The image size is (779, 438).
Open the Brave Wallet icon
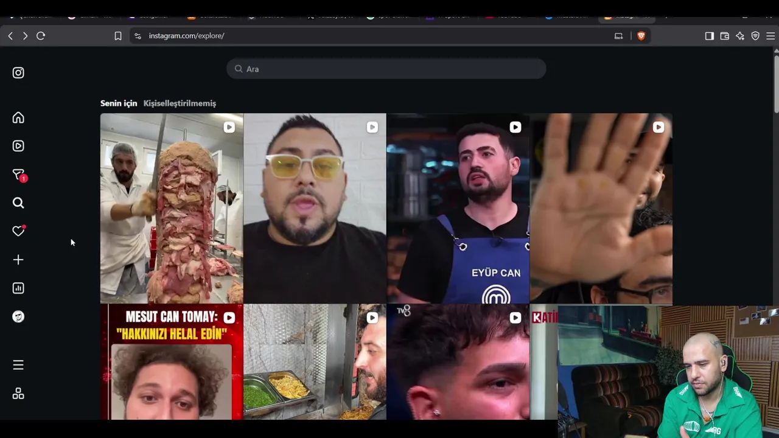point(725,36)
